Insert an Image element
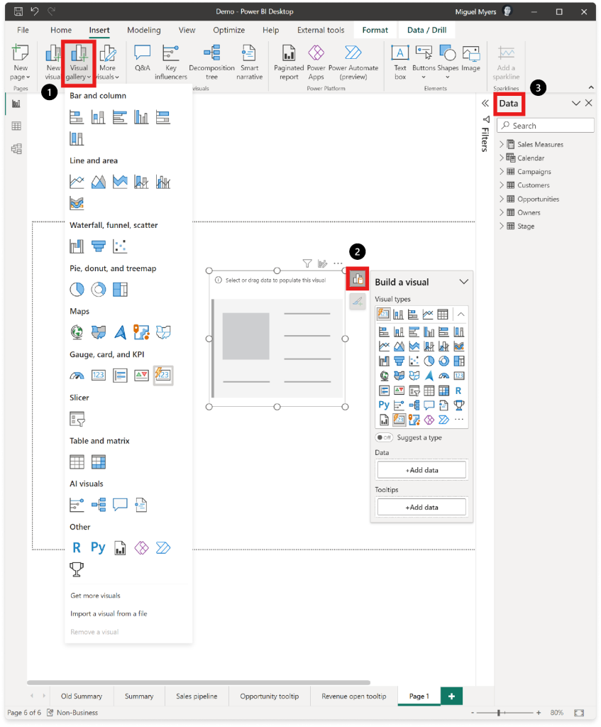This screenshot has width=601, height=727. 470,59
